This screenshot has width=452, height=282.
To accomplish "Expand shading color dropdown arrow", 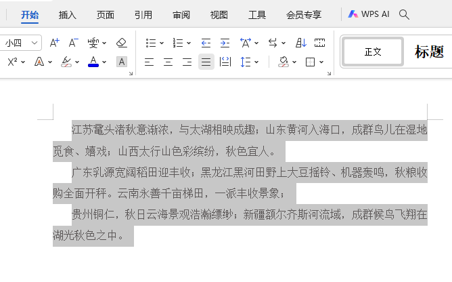I will (x=294, y=62).
